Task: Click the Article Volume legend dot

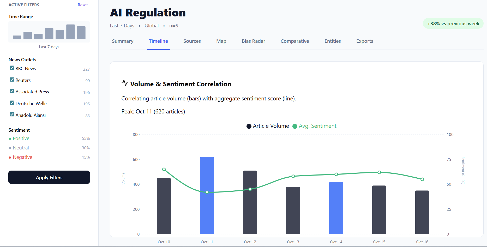Action: coord(249,126)
